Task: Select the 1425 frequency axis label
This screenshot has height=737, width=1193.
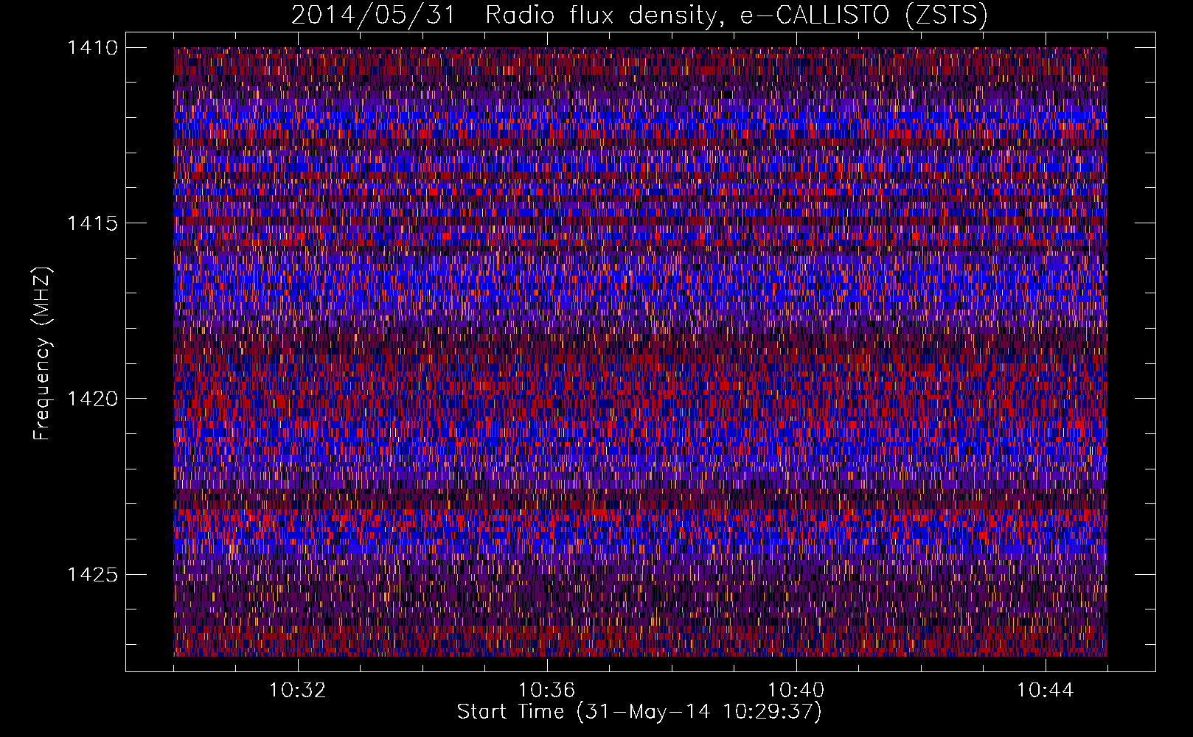Action: (x=92, y=574)
